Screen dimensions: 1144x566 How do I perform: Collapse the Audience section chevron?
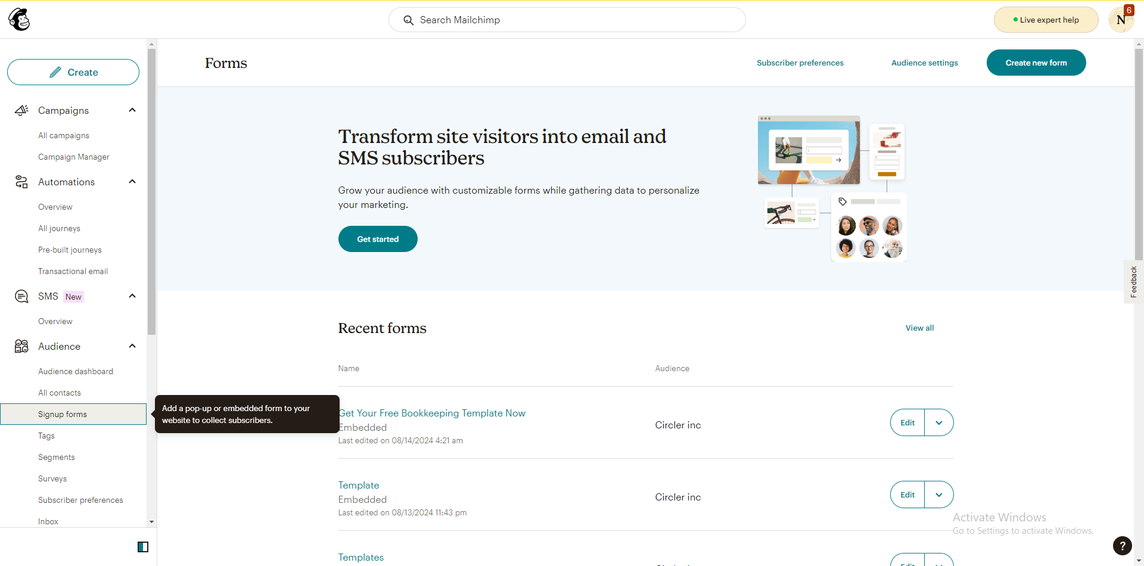(x=132, y=346)
